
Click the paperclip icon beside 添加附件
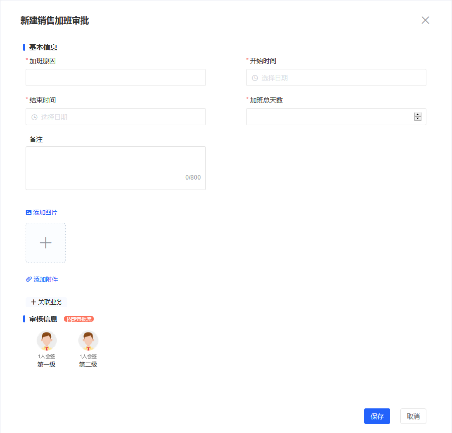coord(29,279)
